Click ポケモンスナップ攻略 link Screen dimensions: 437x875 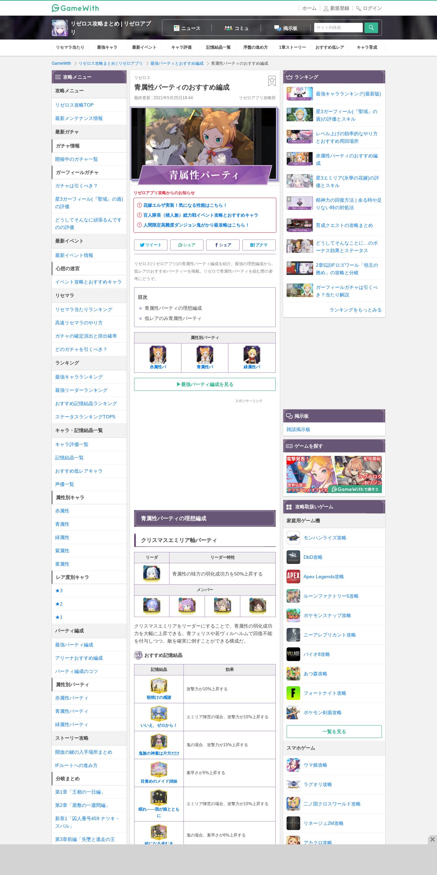327,615
